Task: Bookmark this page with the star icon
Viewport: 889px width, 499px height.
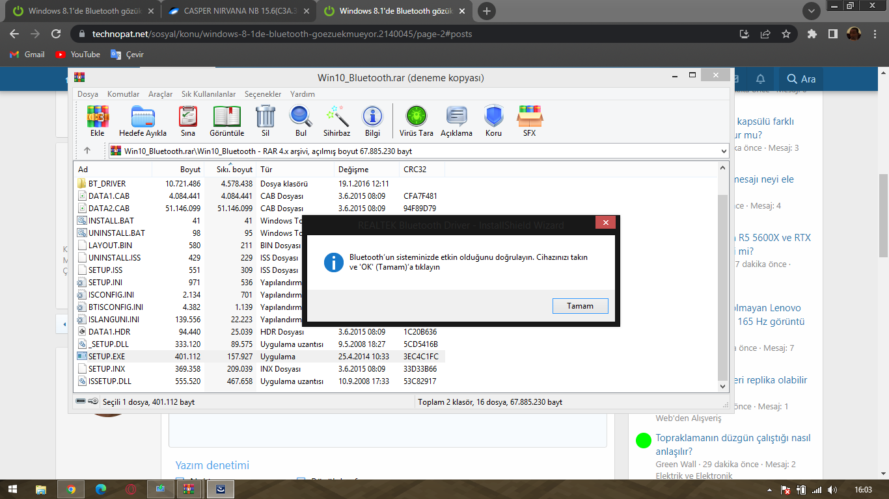Action: (x=786, y=34)
